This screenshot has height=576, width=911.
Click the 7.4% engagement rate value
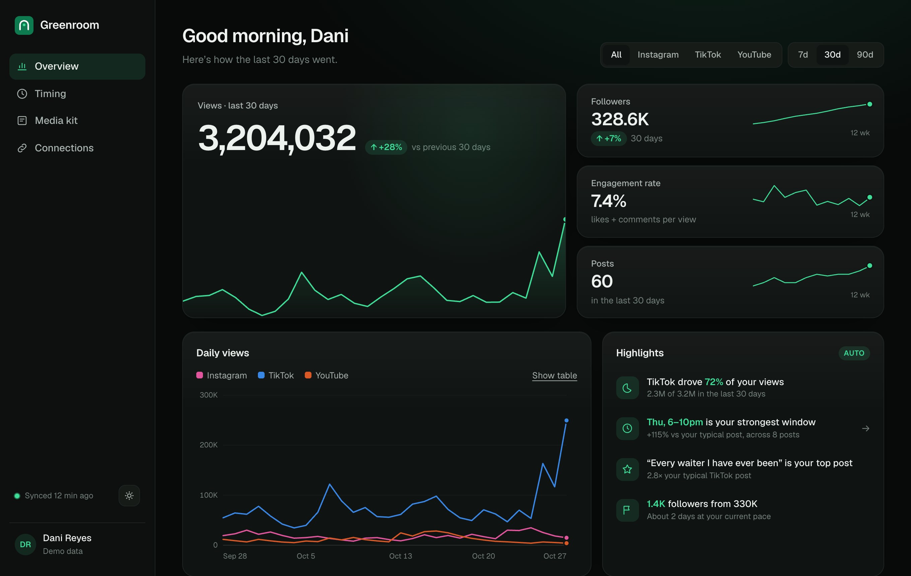coord(608,201)
